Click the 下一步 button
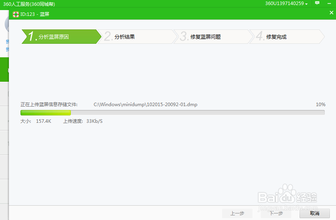This screenshot has height=220, width=336. (x=276, y=213)
